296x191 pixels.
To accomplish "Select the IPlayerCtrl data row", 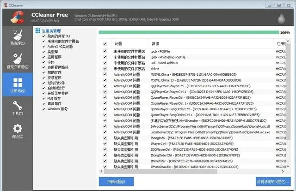I will tap(192, 144).
